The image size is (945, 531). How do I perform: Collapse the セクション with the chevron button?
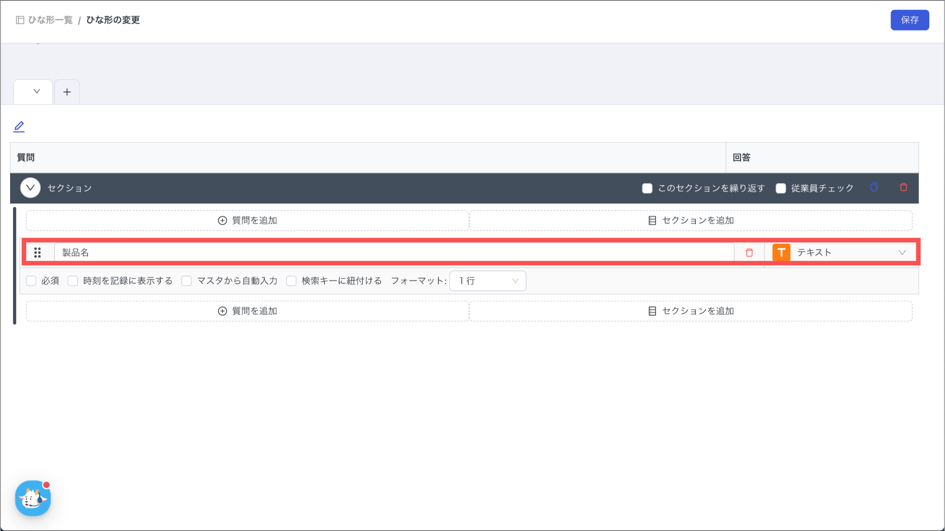30,188
